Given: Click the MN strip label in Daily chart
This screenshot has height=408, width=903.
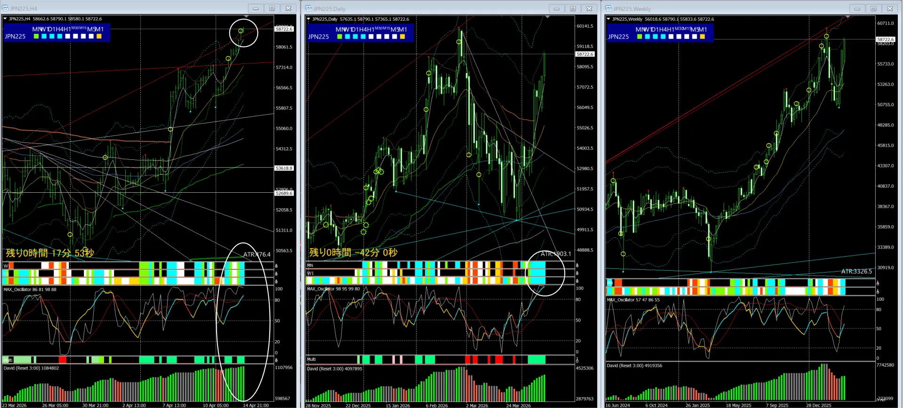Looking at the screenshot, I should click(x=310, y=266).
